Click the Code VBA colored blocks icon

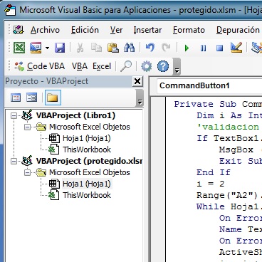pyautogui.click(x=19, y=66)
